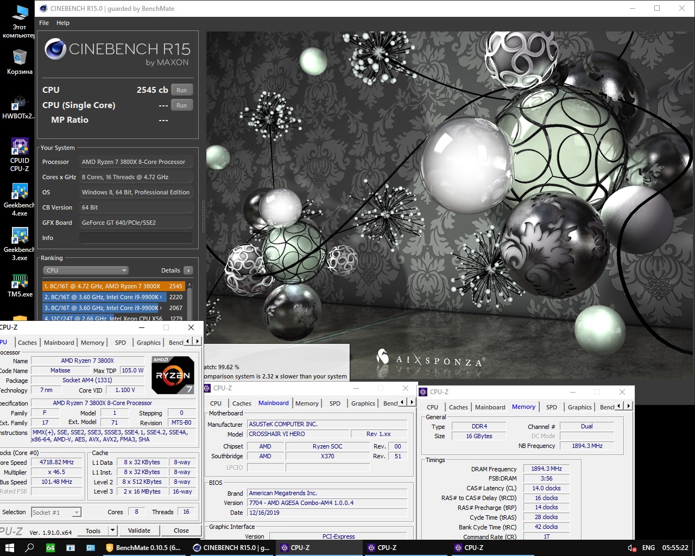
Task: Open Caches tab in CPU-Z processor window
Action: tap(27, 343)
